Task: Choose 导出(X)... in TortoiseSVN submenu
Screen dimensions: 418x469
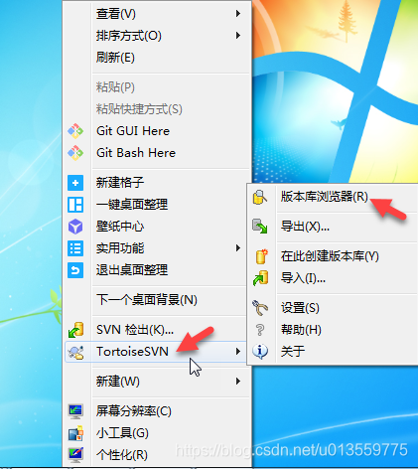Action: [x=305, y=227]
